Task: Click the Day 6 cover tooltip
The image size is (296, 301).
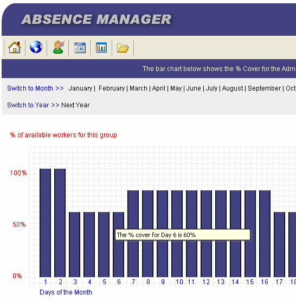Action: (x=183, y=235)
